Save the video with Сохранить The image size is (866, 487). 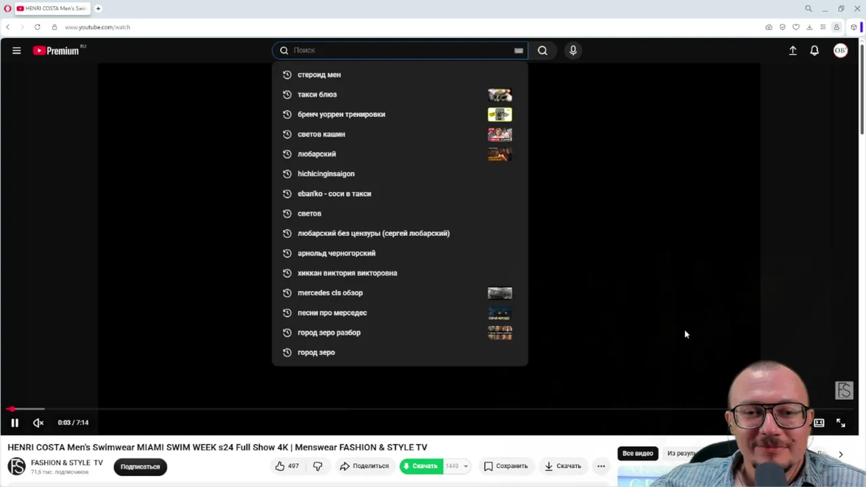click(x=505, y=466)
